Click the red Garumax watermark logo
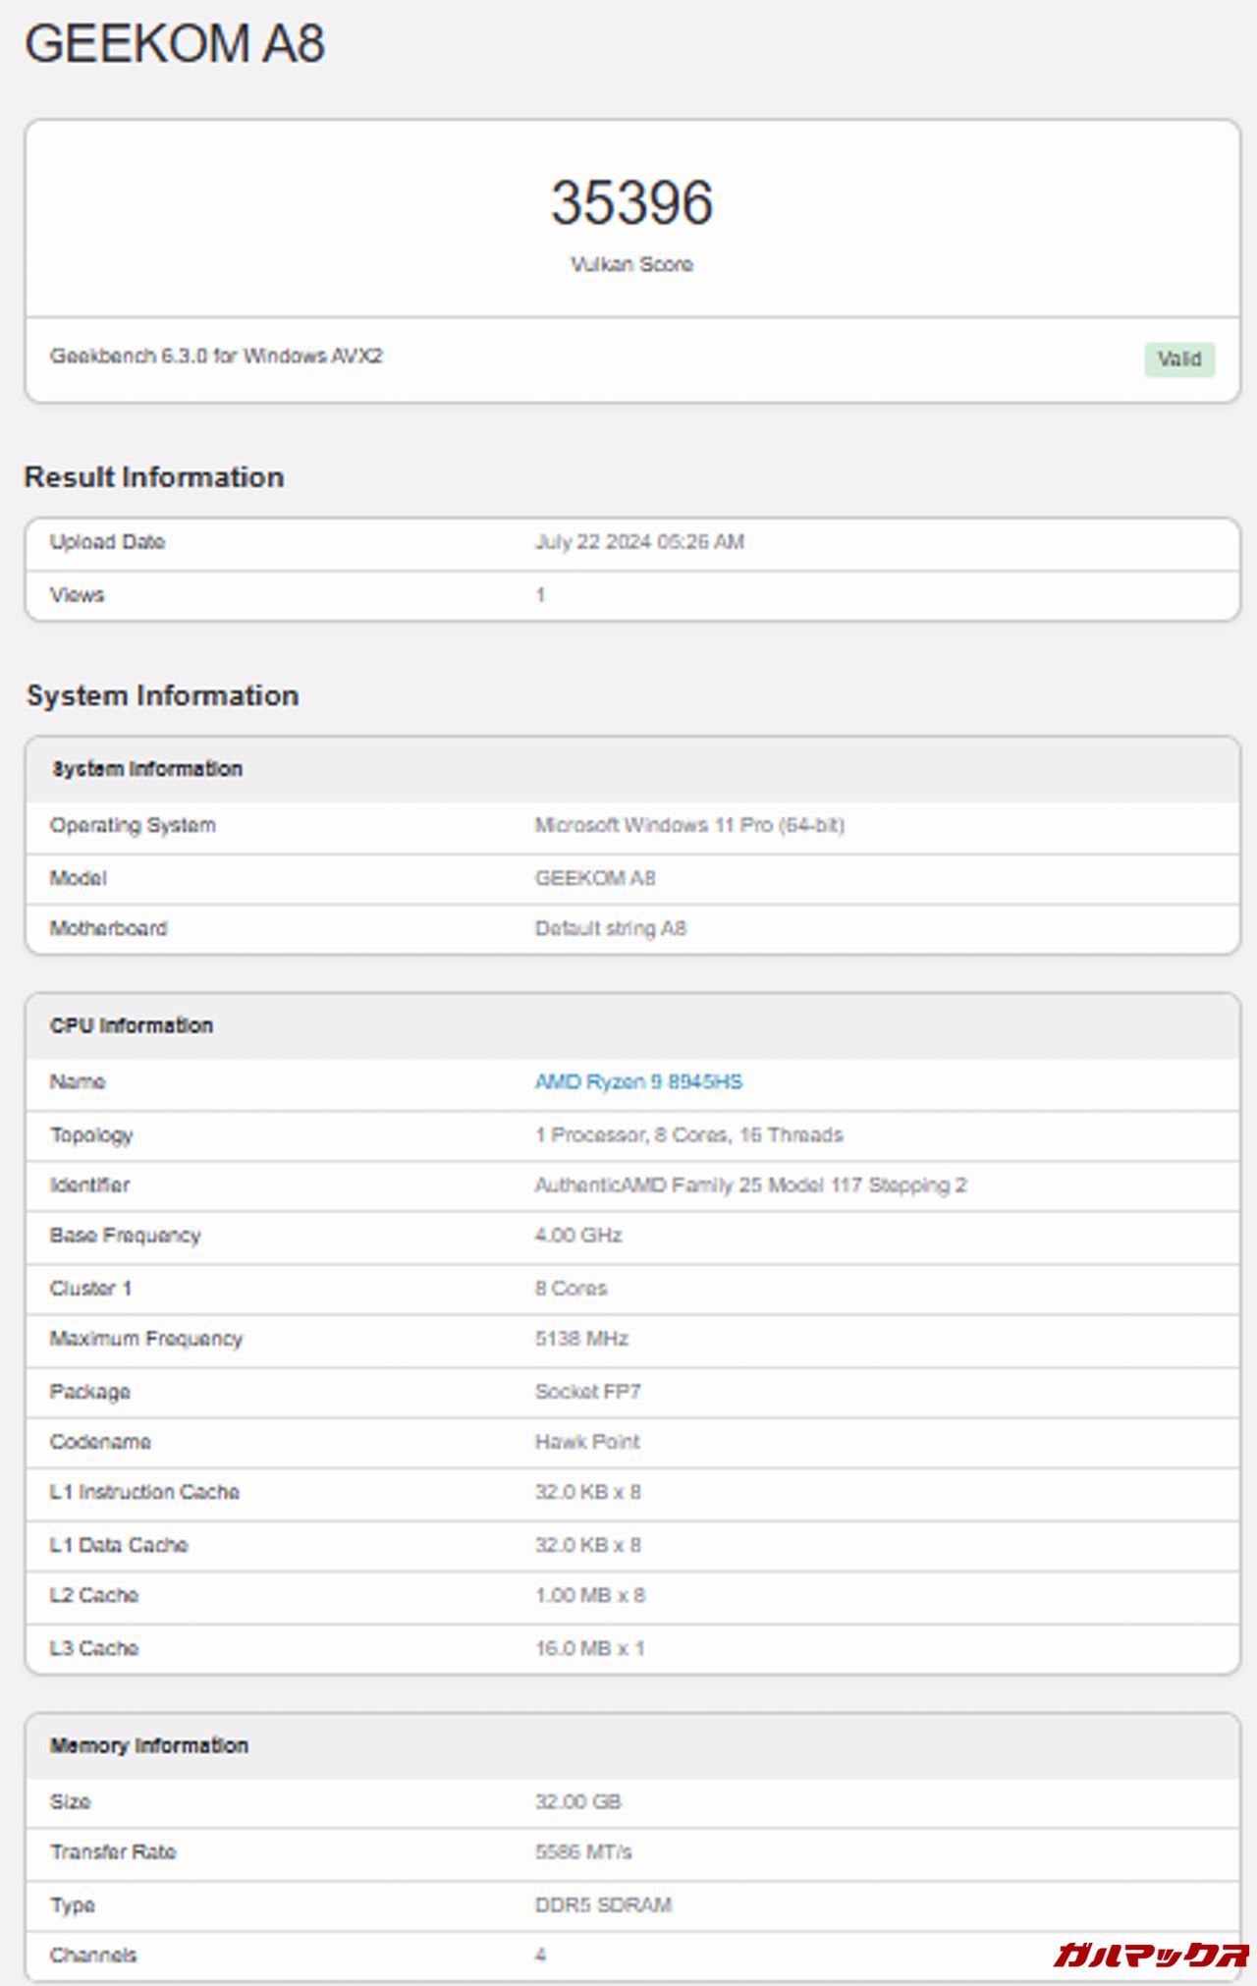This screenshot has width=1257, height=1986. pos(1150,1954)
